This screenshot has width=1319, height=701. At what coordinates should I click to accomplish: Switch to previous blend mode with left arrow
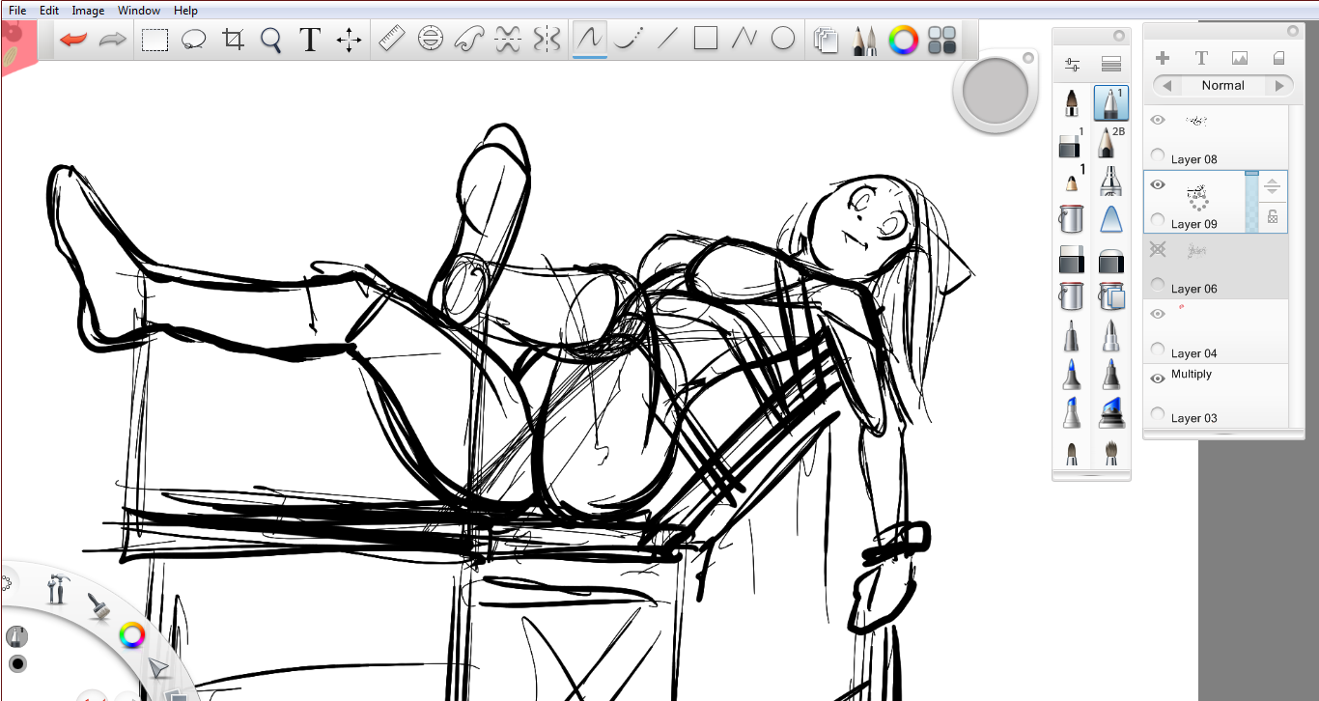pyautogui.click(x=1167, y=86)
